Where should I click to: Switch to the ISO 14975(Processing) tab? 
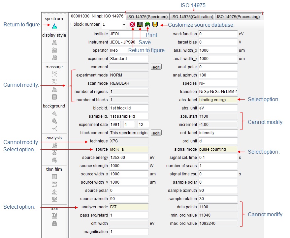click(x=238, y=16)
